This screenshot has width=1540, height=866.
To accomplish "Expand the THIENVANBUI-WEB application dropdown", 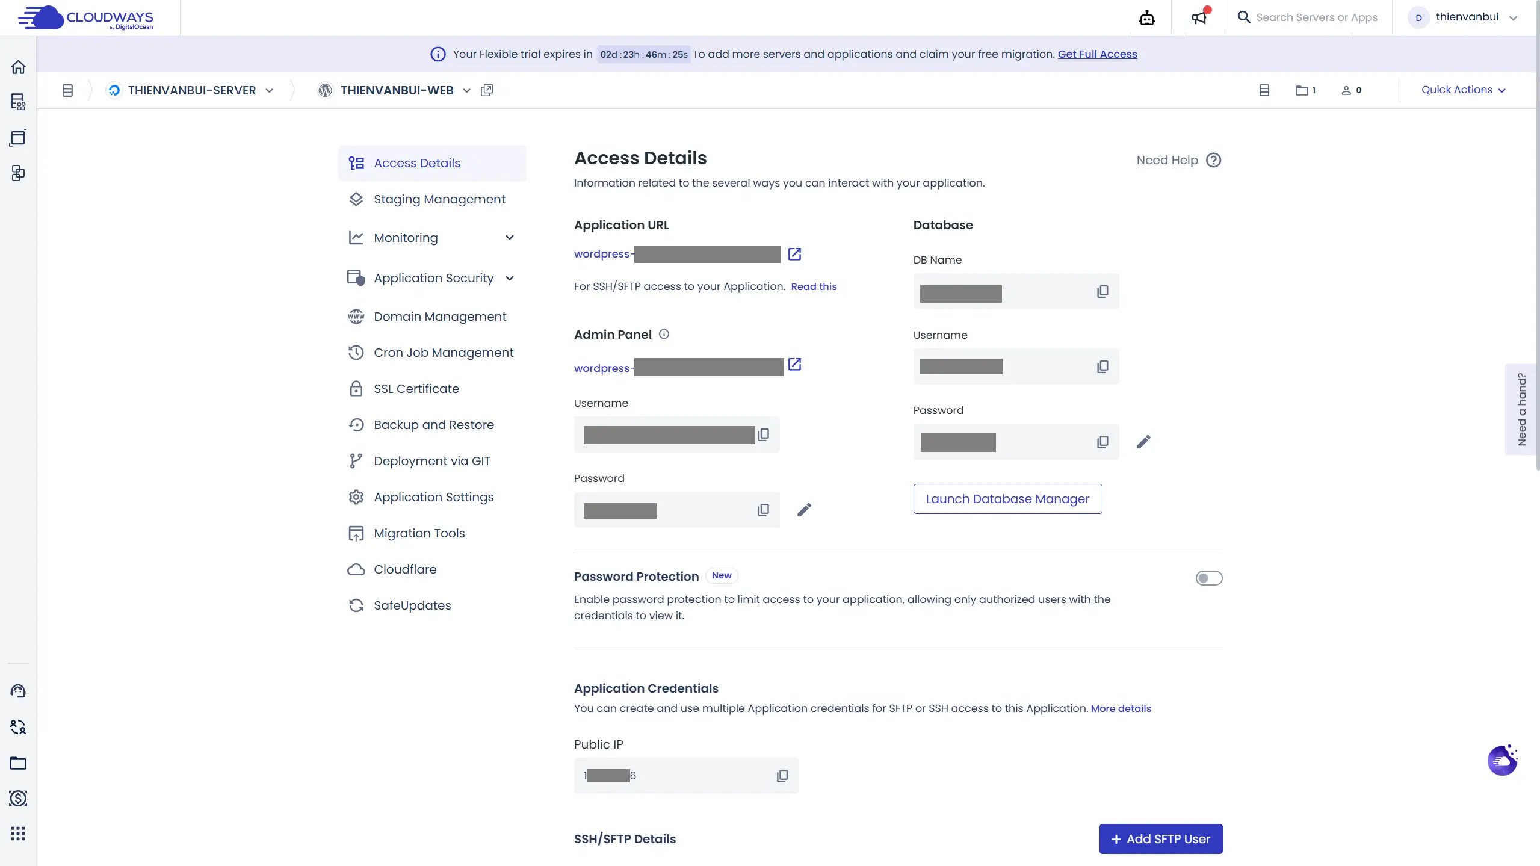I will (x=466, y=90).
